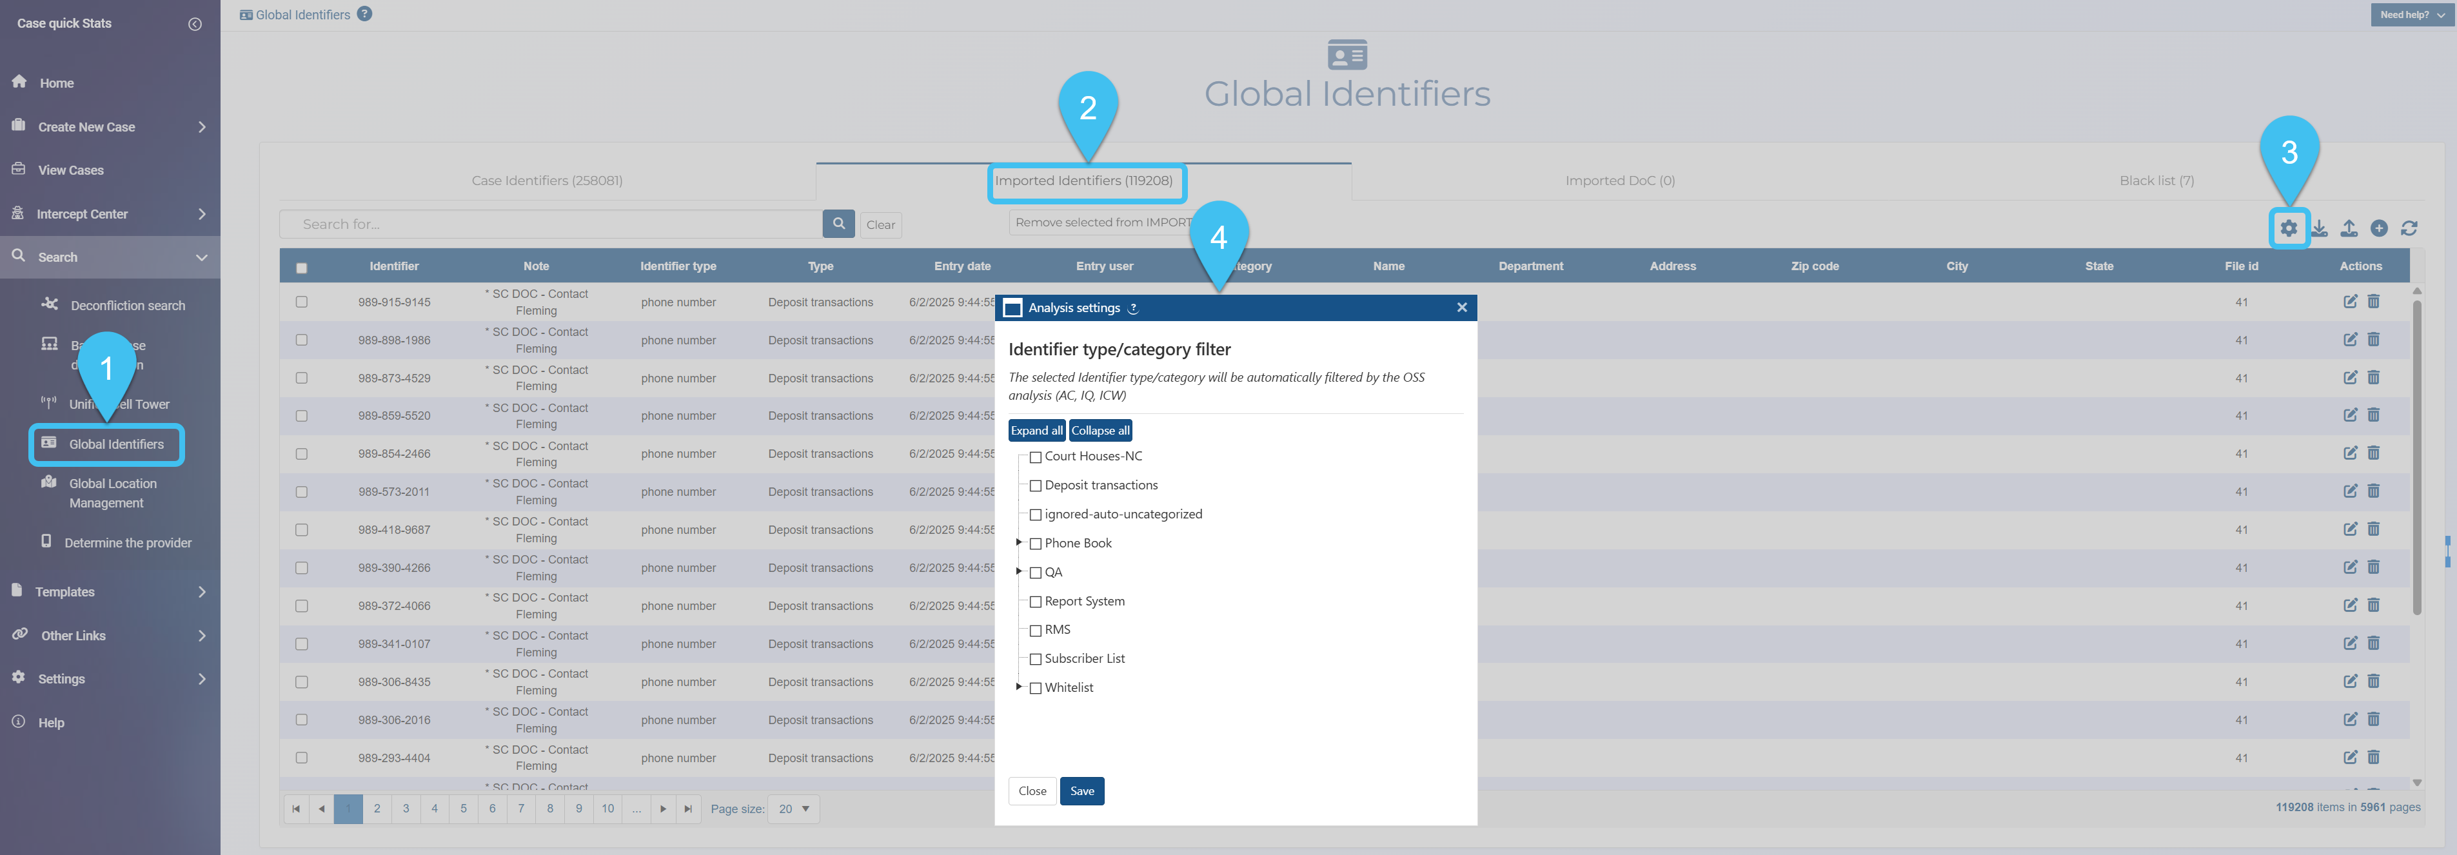This screenshot has height=855, width=2457.
Task: Click the add identifier plus icon
Action: (x=2379, y=228)
